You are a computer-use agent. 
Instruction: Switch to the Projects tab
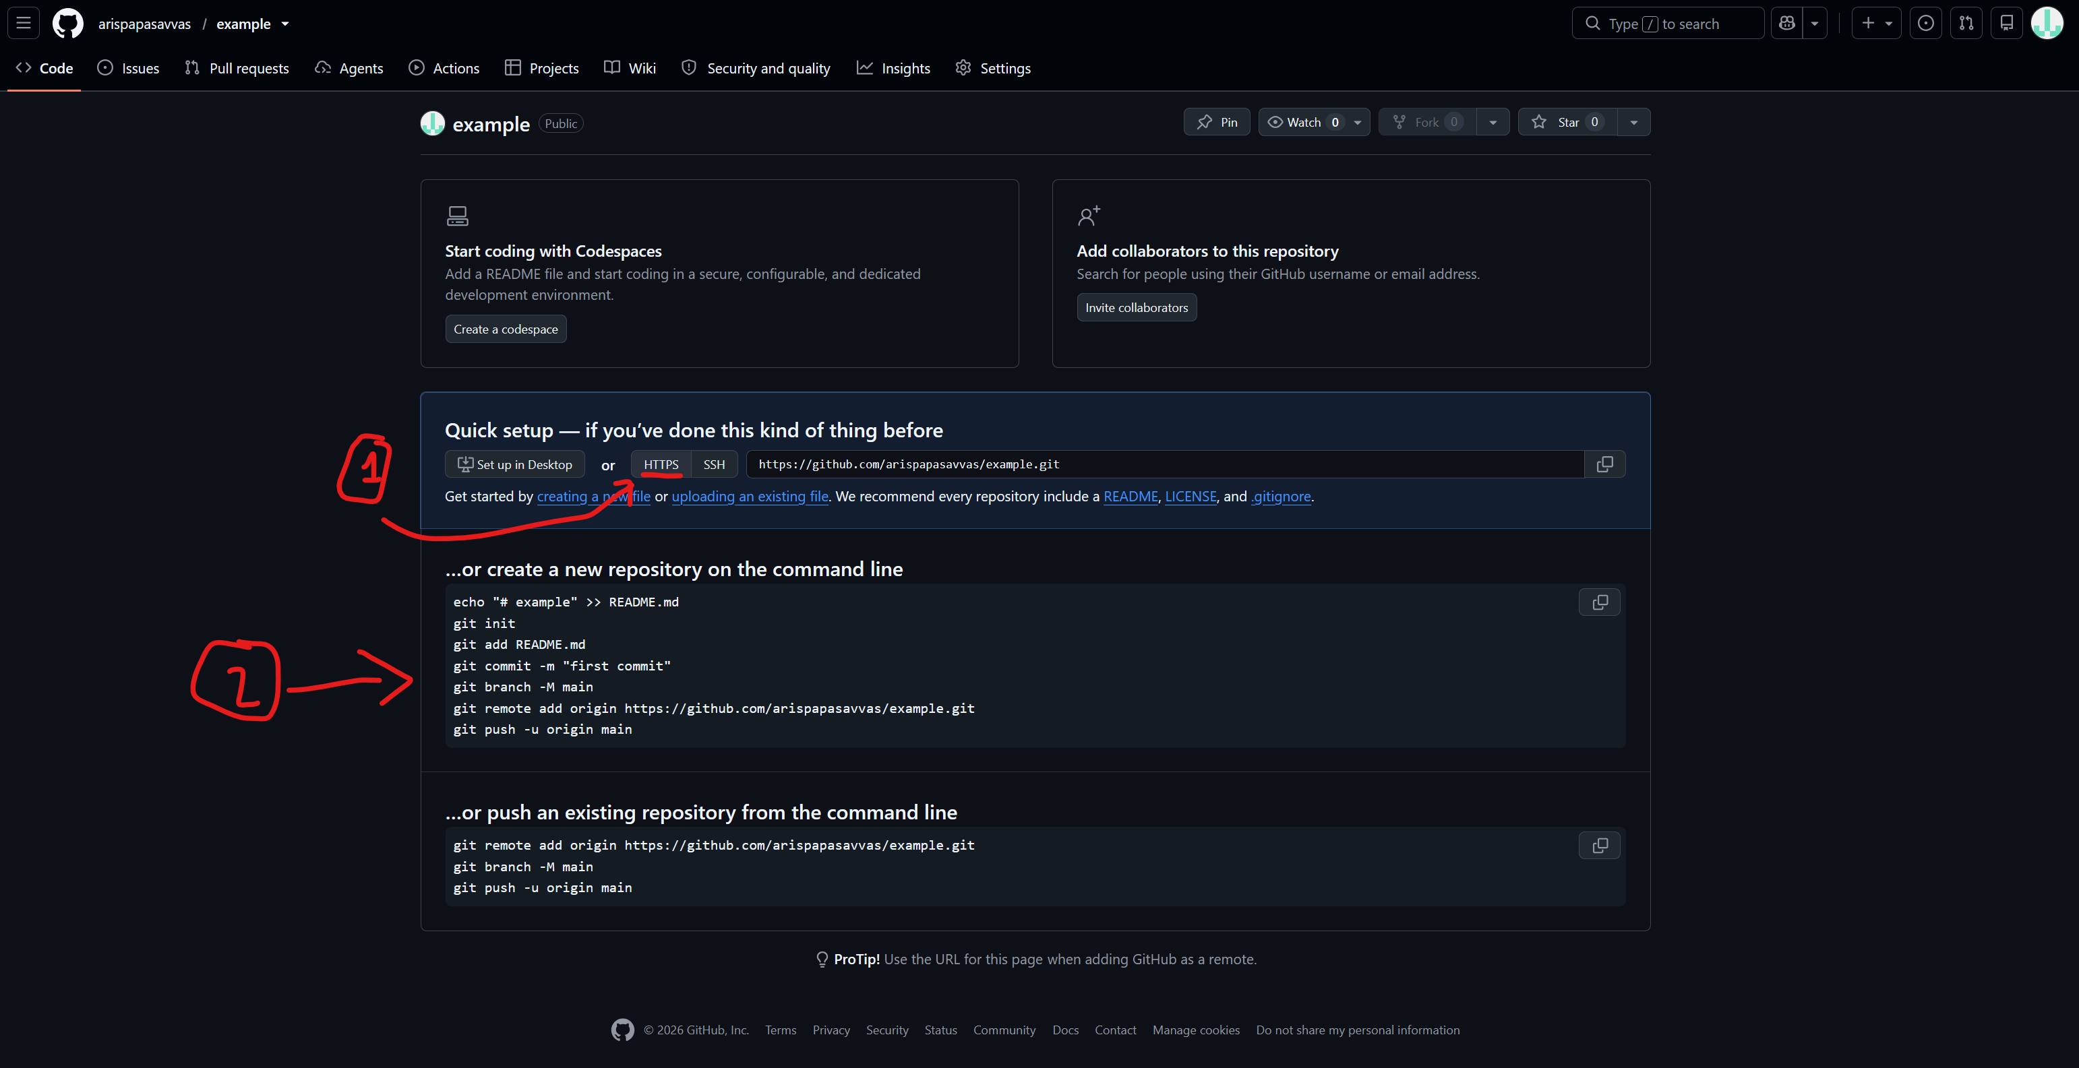pos(541,68)
